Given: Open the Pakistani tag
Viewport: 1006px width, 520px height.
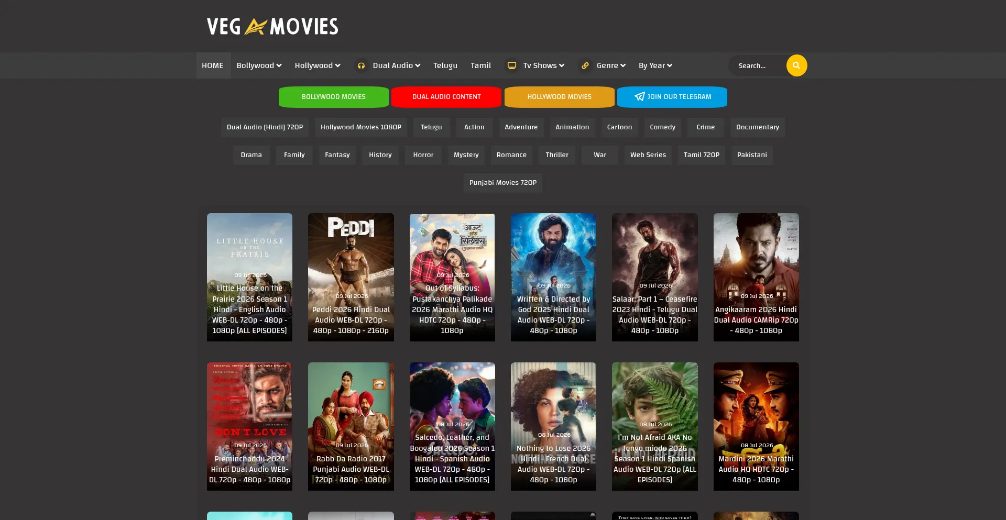Looking at the screenshot, I should 752,155.
